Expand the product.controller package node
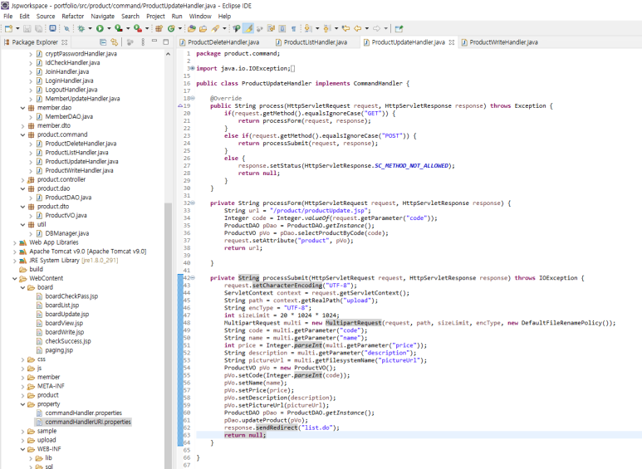 [23, 180]
